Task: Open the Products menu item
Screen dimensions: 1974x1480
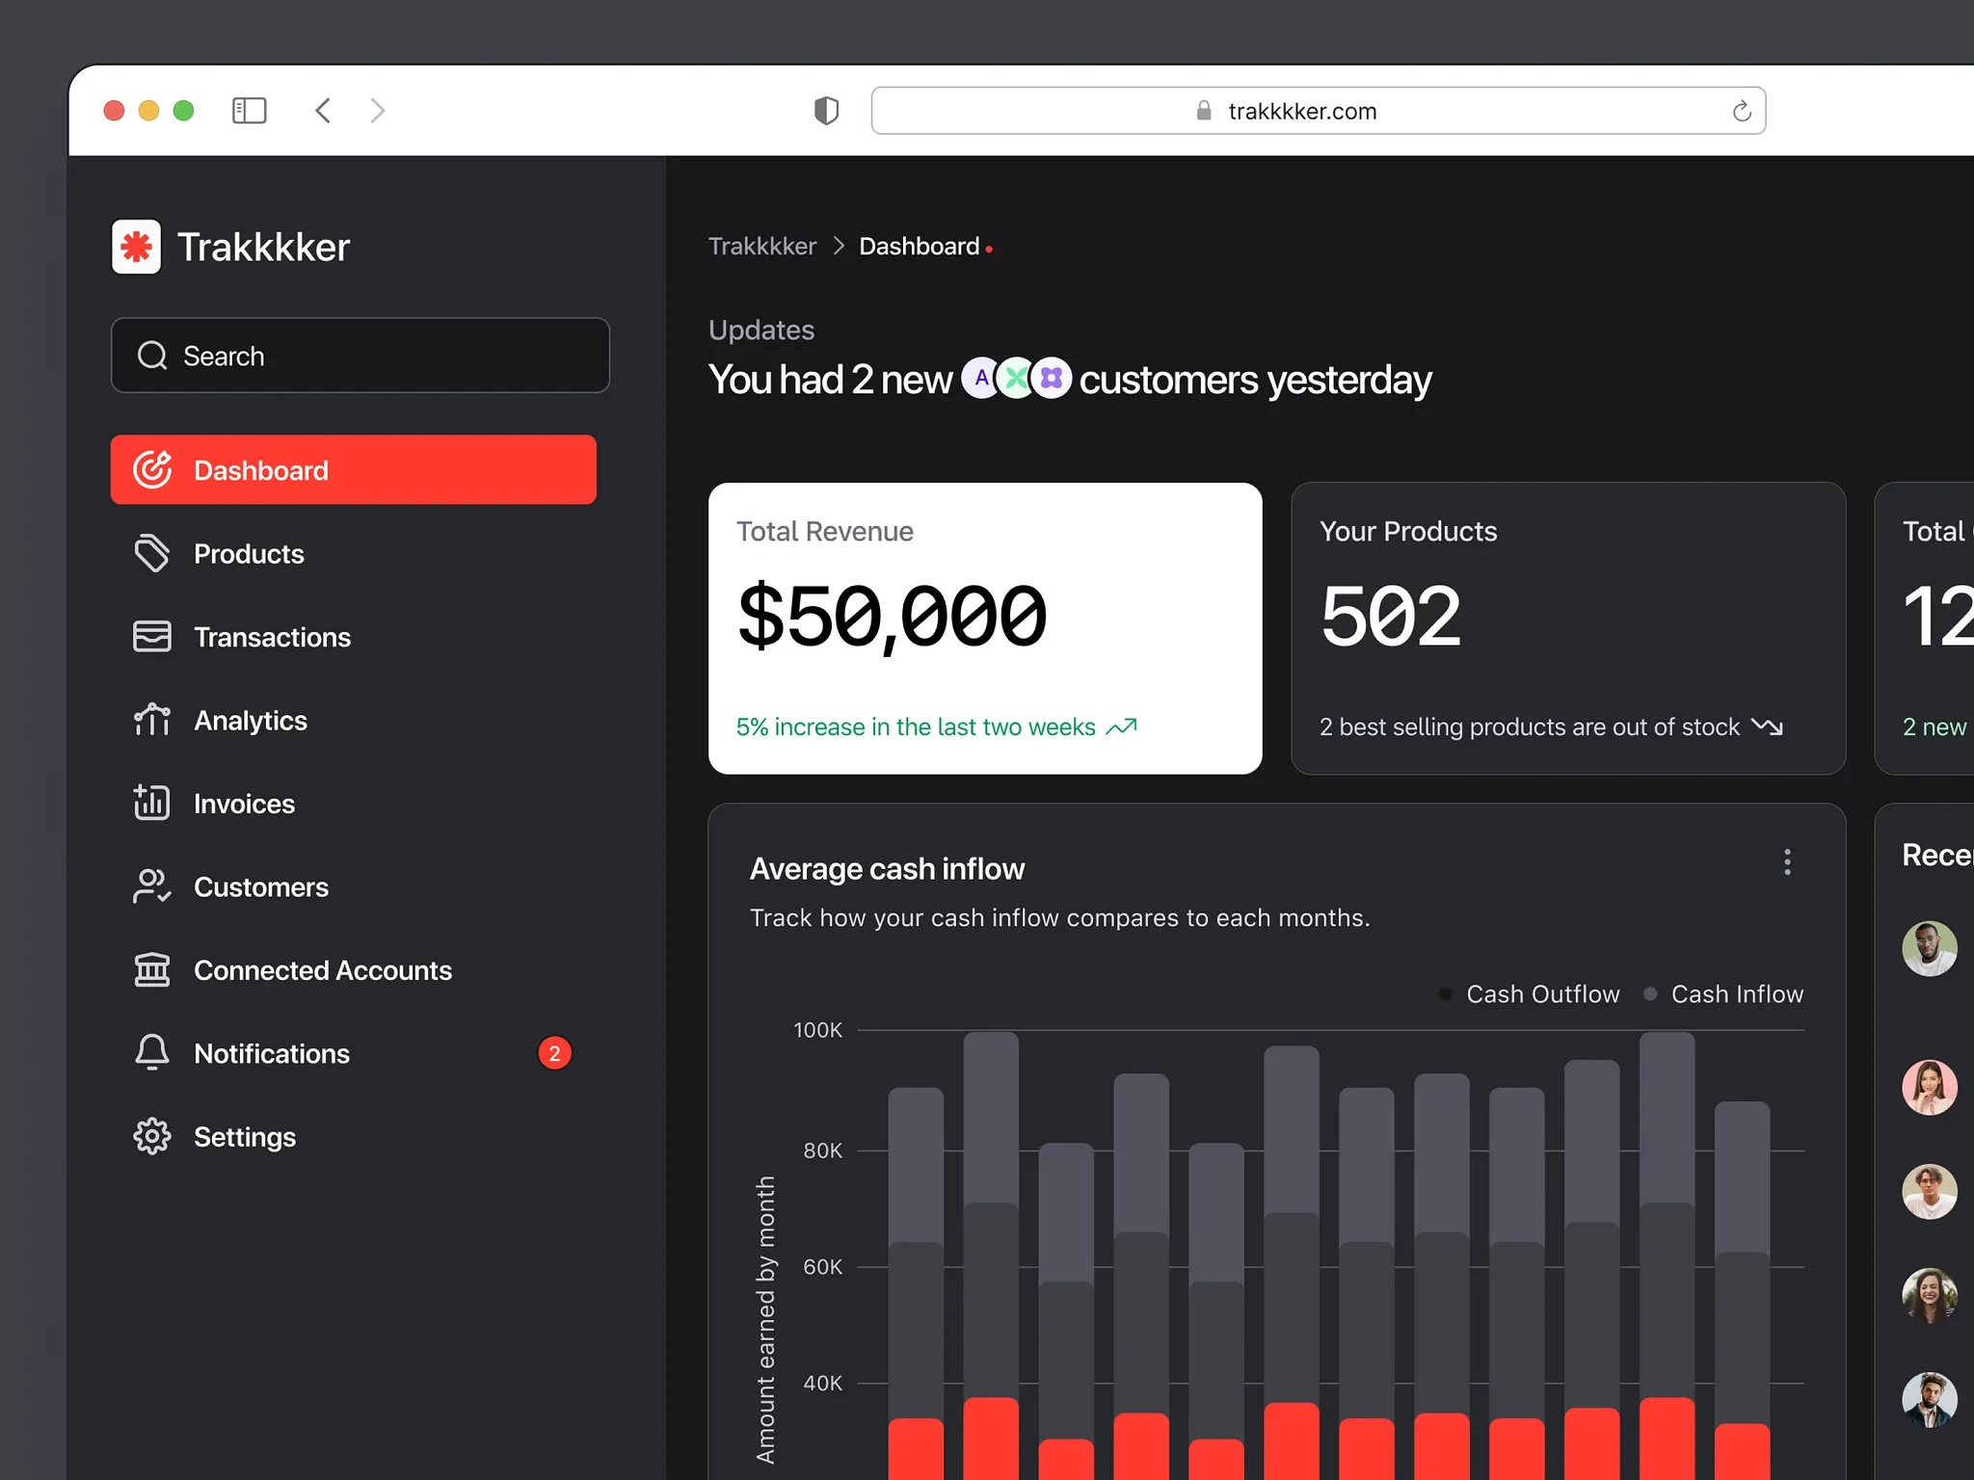Action: click(354, 554)
